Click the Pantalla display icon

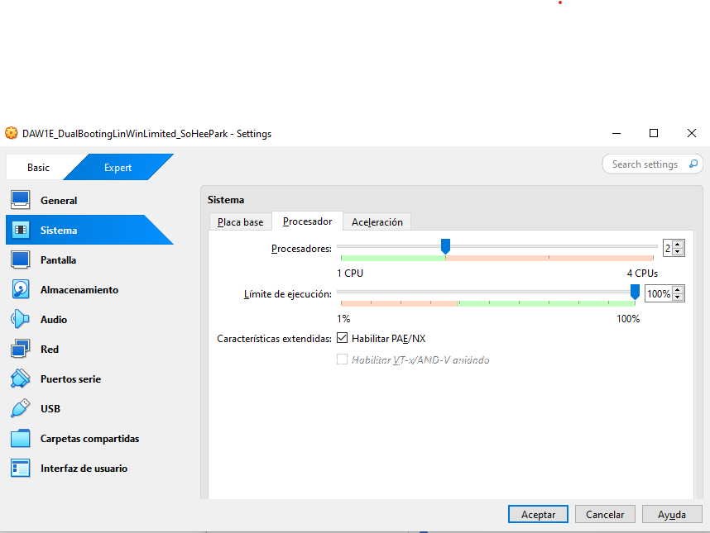click(21, 259)
